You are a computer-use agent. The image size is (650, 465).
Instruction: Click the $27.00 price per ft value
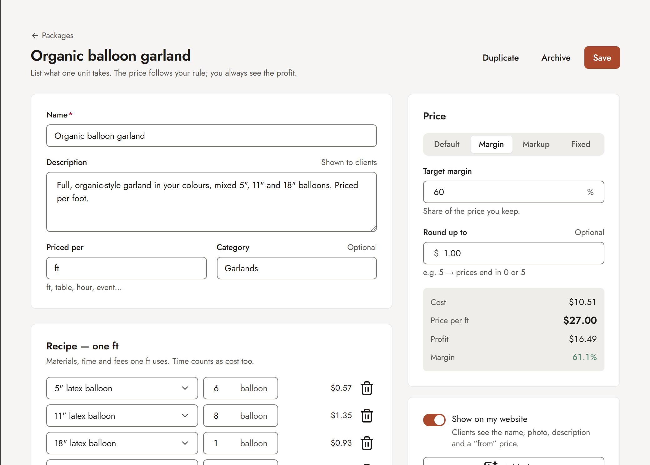pyautogui.click(x=580, y=320)
